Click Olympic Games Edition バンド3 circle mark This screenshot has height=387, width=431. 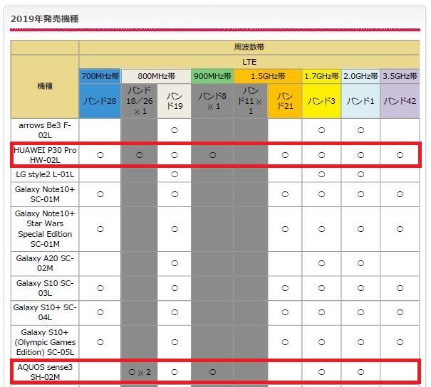pos(321,342)
